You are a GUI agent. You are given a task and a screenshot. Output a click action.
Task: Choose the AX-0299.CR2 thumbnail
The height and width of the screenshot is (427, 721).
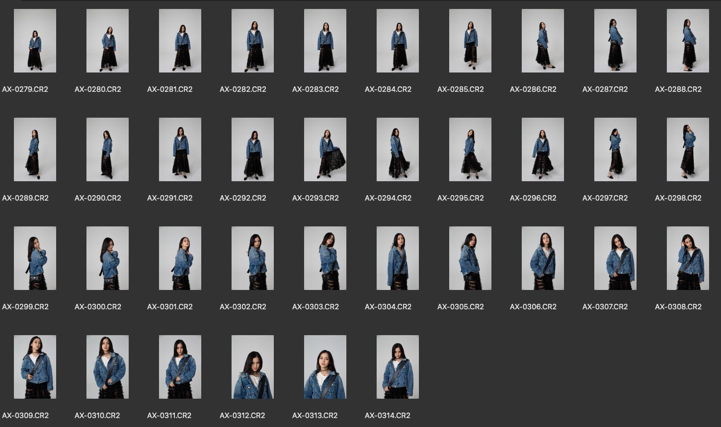click(35, 258)
